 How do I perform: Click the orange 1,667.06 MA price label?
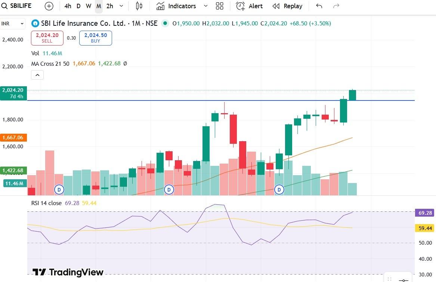tap(13, 137)
